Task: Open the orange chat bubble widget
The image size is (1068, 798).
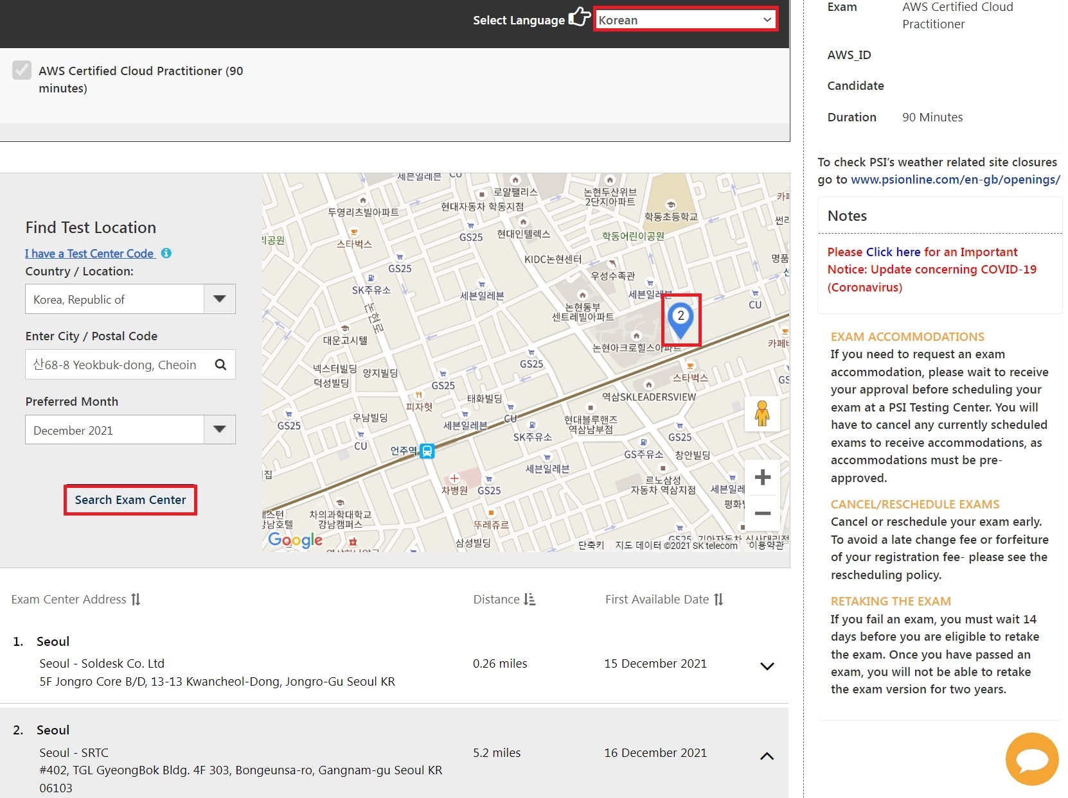Action: click(1032, 759)
